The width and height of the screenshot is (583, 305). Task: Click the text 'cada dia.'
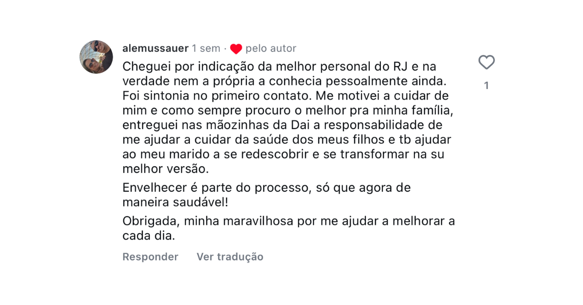(148, 236)
